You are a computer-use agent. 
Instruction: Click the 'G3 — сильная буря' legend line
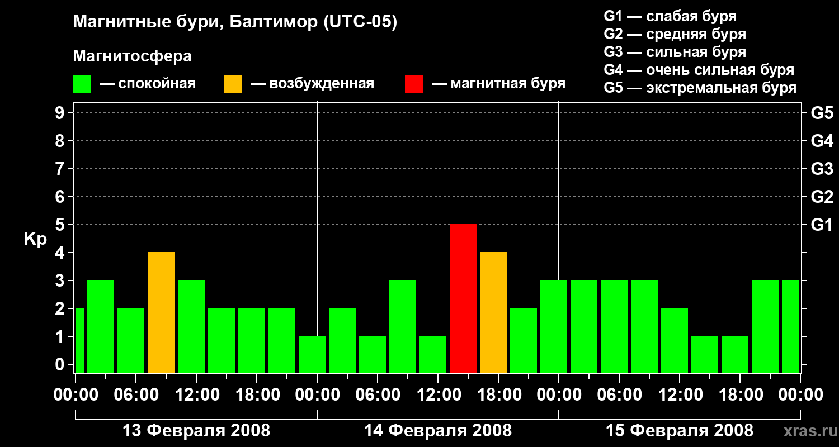(x=675, y=52)
